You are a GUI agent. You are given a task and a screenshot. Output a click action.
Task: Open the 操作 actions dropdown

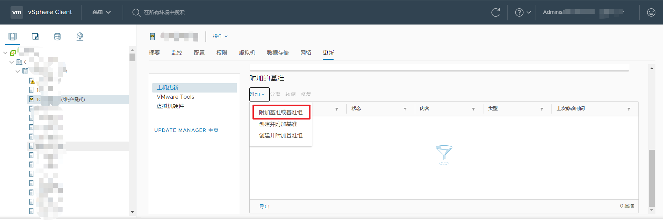220,36
